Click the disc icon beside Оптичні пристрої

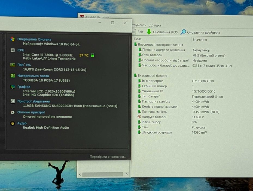[13, 112]
